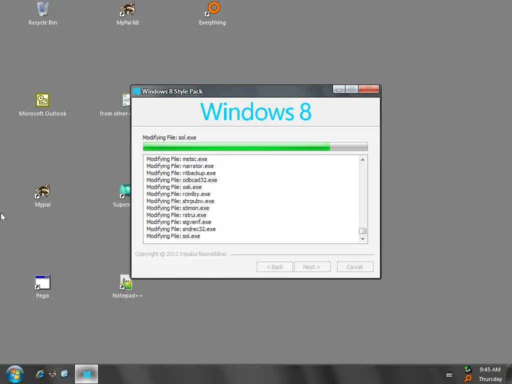Image resolution: width=512 pixels, height=384 pixels.
Task: Select log line 'Modifying File: ntbackup.exe'
Action: 181,173
